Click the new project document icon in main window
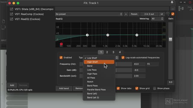This screenshot has width=193, height=108. (x=3, y=21)
